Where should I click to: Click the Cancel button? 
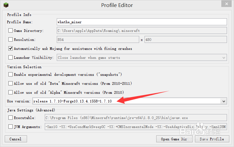pyautogui.click(x=16, y=139)
